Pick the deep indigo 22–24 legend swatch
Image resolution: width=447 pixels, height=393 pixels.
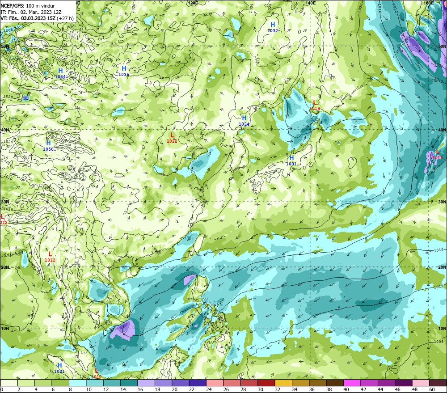pyautogui.click(x=198, y=383)
